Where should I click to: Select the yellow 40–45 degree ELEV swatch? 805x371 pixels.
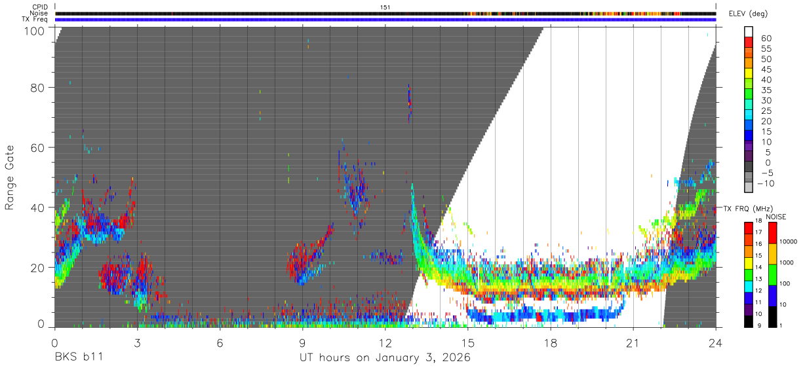pos(749,73)
